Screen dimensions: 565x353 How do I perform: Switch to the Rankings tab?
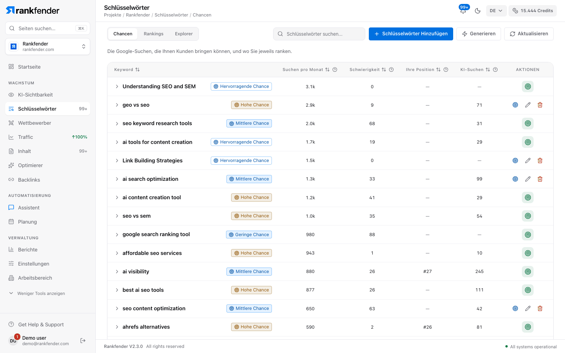153,34
